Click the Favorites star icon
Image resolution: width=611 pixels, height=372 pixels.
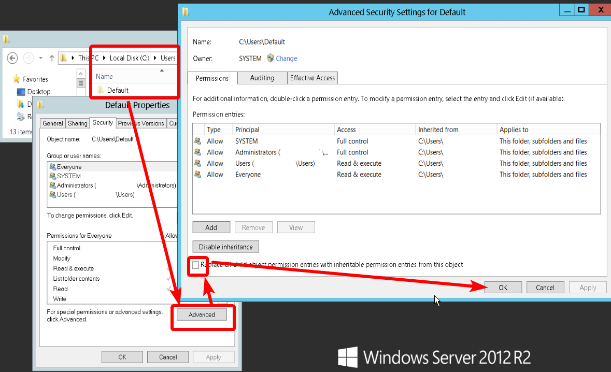click(x=16, y=79)
